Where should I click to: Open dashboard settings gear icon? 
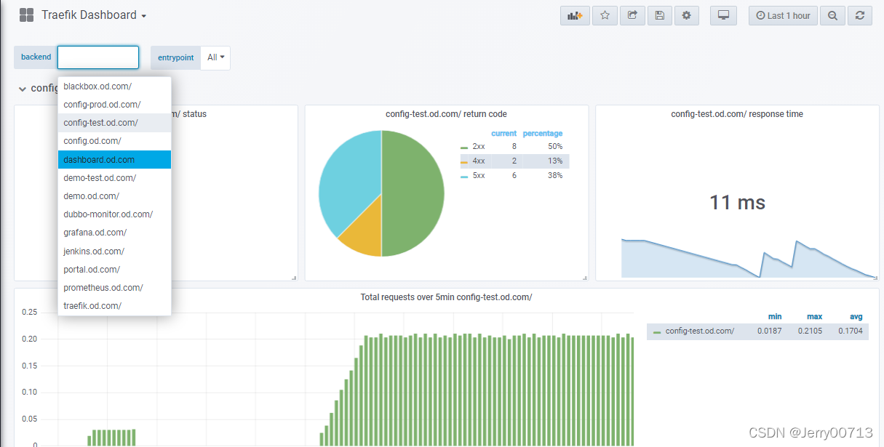[686, 15]
